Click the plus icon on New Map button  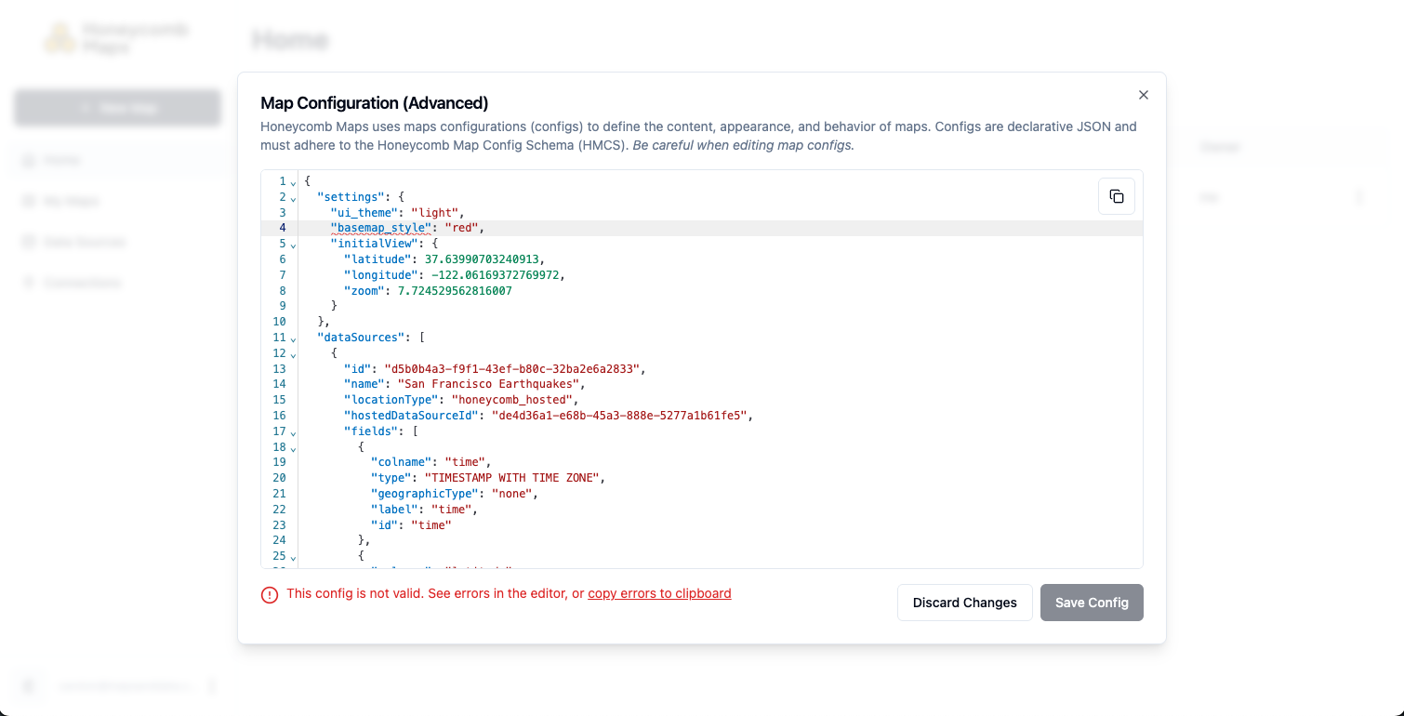click(x=86, y=107)
